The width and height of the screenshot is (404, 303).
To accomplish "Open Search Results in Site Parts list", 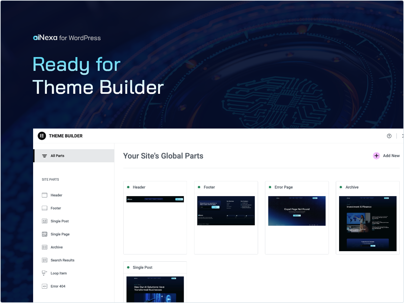I will point(63,260).
